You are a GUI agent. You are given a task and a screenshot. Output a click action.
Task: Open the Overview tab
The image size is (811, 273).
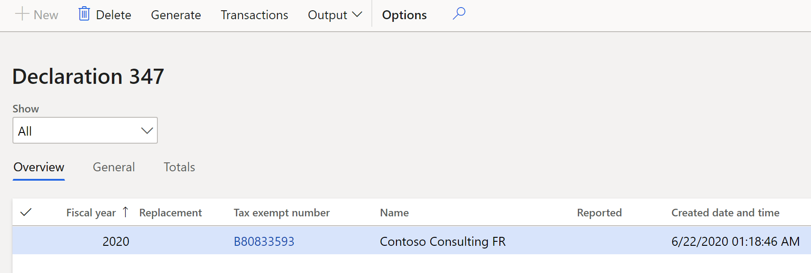point(39,167)
